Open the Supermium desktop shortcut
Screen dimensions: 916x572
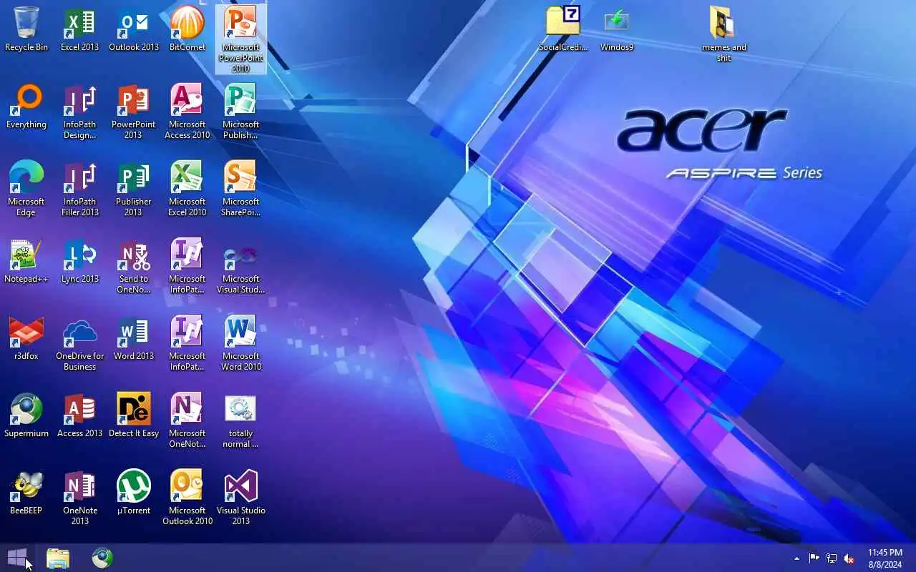point(26,415)
